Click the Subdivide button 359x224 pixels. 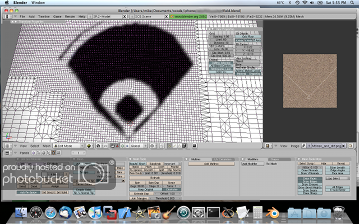click(x=155, y=164)
